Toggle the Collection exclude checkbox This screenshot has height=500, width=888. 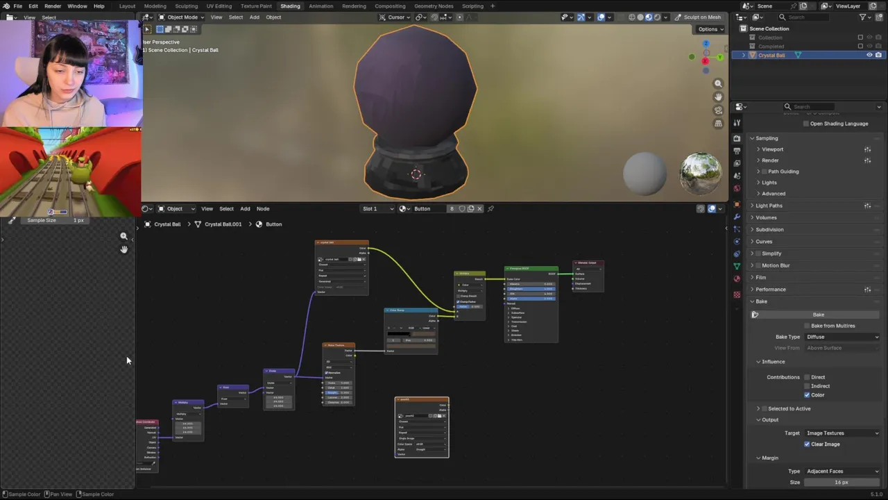pos(860,37)
